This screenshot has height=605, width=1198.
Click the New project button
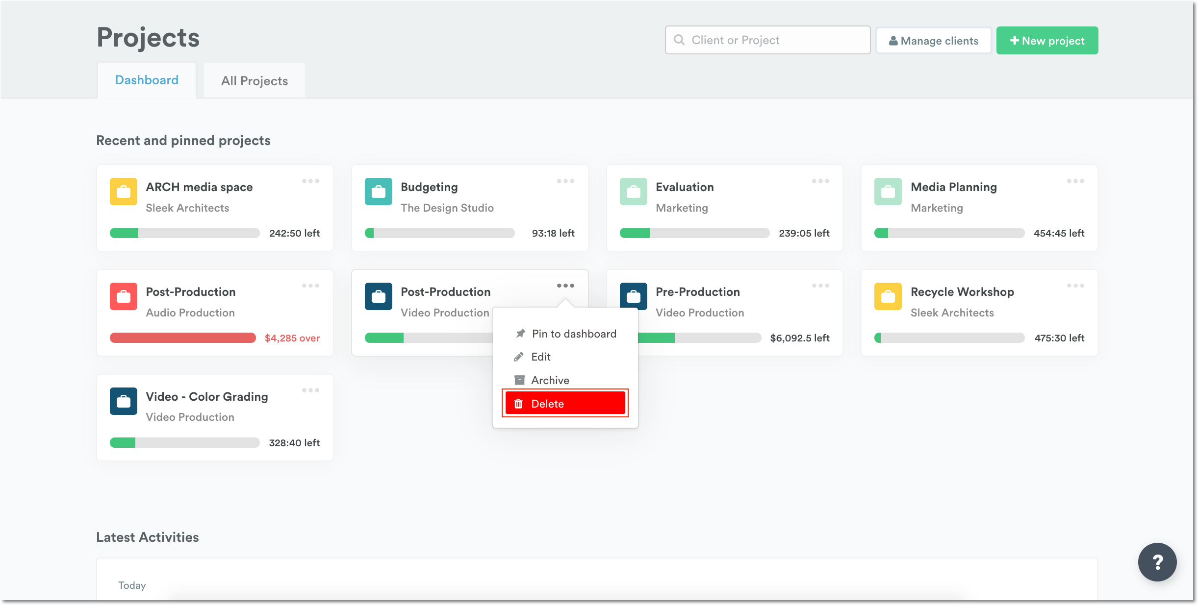(x=1047, y=40)
